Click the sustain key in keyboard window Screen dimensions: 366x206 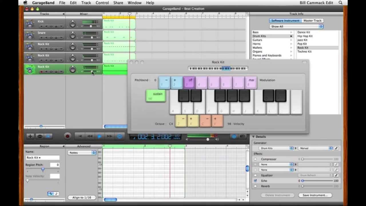[156, 96]
